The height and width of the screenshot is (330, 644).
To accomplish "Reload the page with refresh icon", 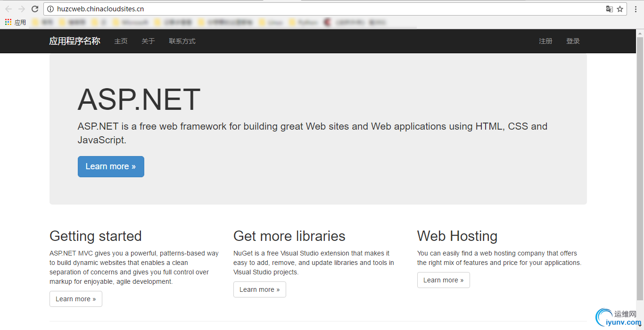I will [x=35, y=9].
